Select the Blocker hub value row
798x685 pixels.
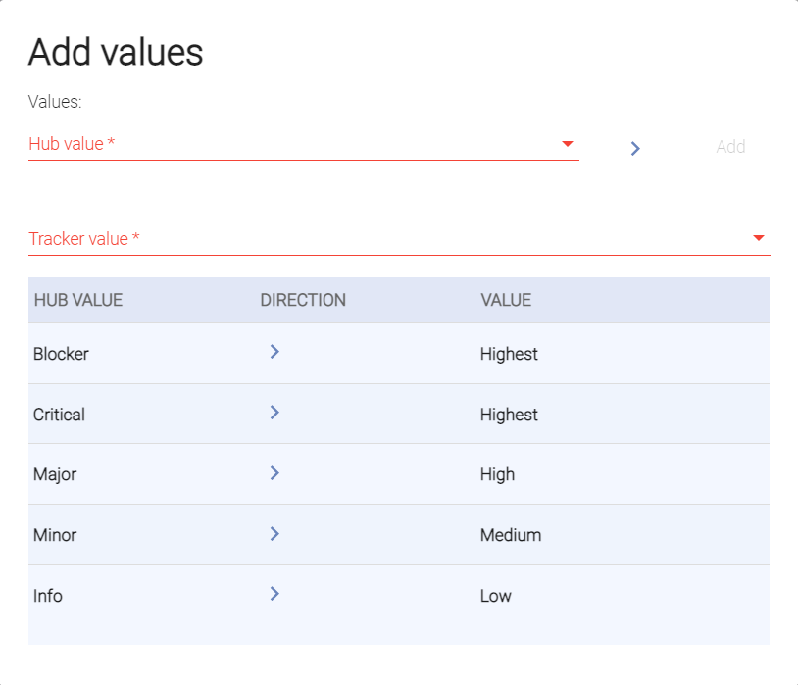(61, 354)
